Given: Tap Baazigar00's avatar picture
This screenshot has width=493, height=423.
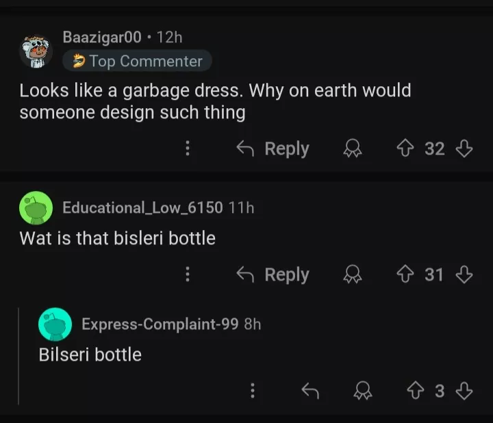Looking at the screenshot, I should [36, 51].
